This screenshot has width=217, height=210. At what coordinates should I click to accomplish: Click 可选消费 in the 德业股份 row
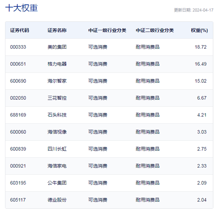click(98, 200)
